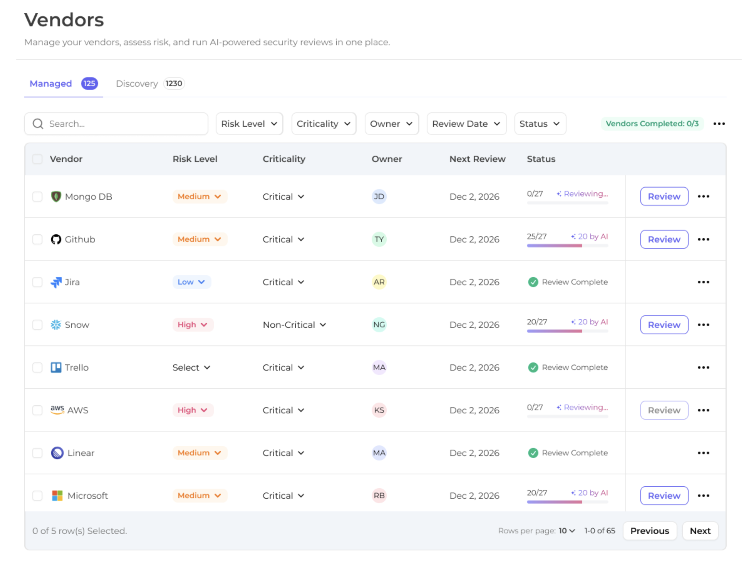Click the Vendor column header
Screen dimensions: 750x562
[66, 159]
